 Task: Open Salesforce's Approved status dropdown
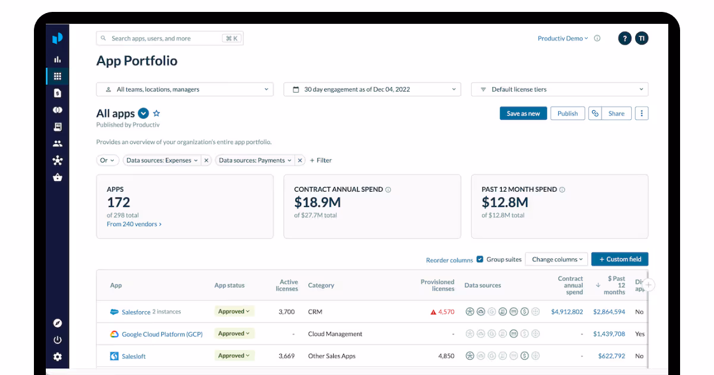[234, 311]
